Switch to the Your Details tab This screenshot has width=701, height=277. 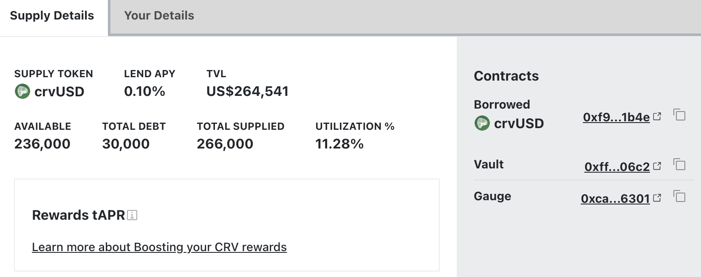(159, 16)
